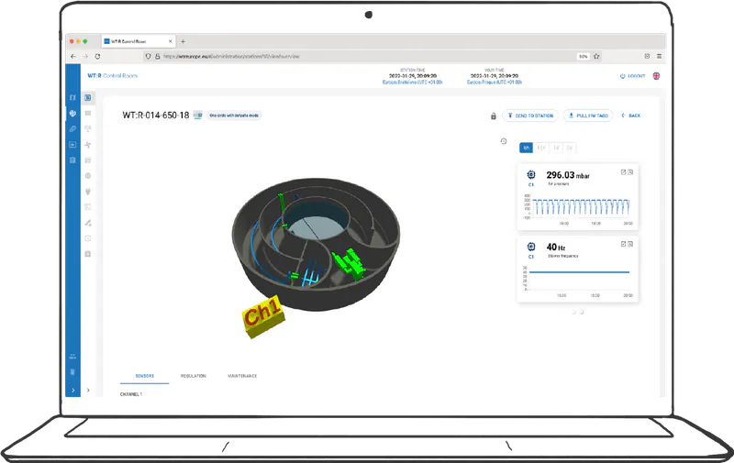Bookmark the page with the star icon

pyautogui.click(x=595, y=56)
